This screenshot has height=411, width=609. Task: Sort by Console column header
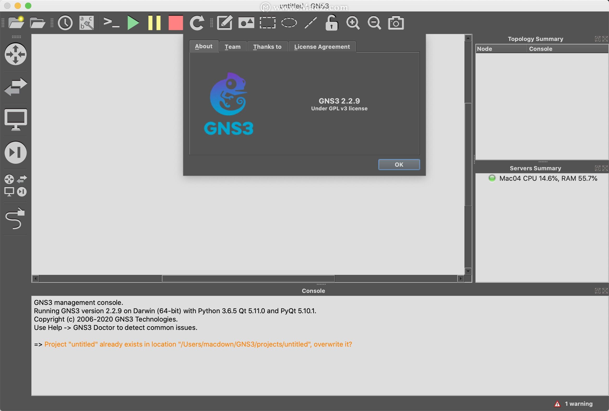pyautogui.click(x=568, y=49)
